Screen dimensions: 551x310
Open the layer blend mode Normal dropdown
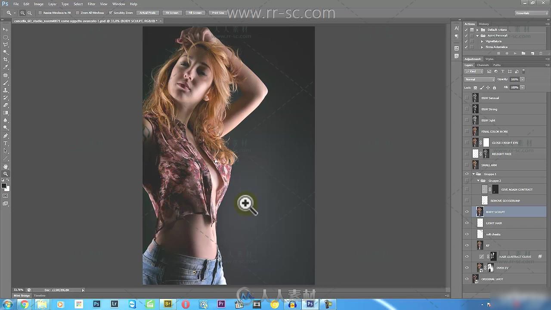point(480,79)
